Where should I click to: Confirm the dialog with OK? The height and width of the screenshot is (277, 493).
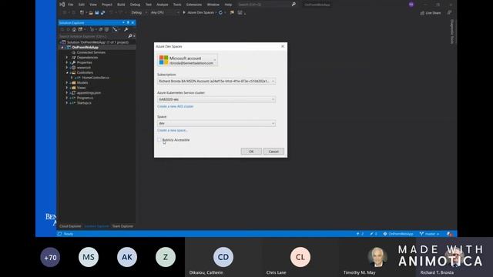click(251, 152)
